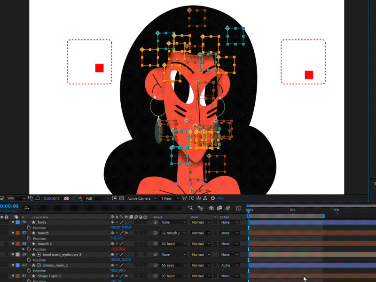Click the snapshot camera icon
Screen dimensions: 376x282
coord(66,198)
